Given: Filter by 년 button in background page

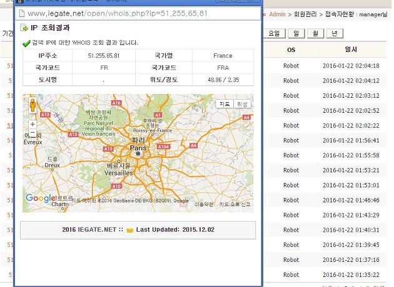Looking at the screenshot, I should point(335,33).
